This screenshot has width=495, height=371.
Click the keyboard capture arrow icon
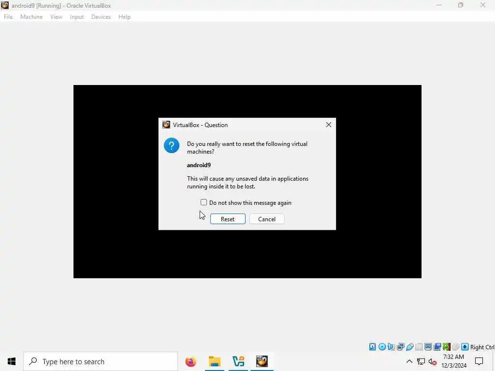click(465, 347)
